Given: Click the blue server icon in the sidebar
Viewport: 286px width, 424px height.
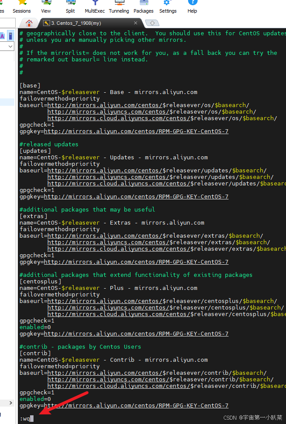Looking at the screenshot, I should click(x=10, y=36).
